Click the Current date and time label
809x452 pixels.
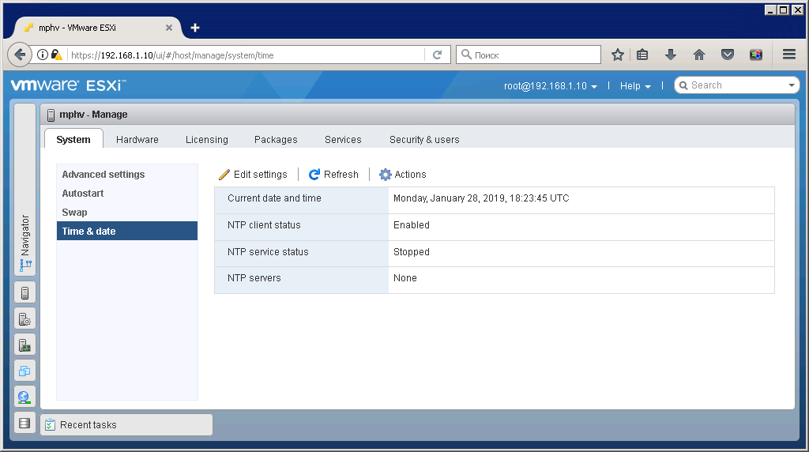(274, 198)
